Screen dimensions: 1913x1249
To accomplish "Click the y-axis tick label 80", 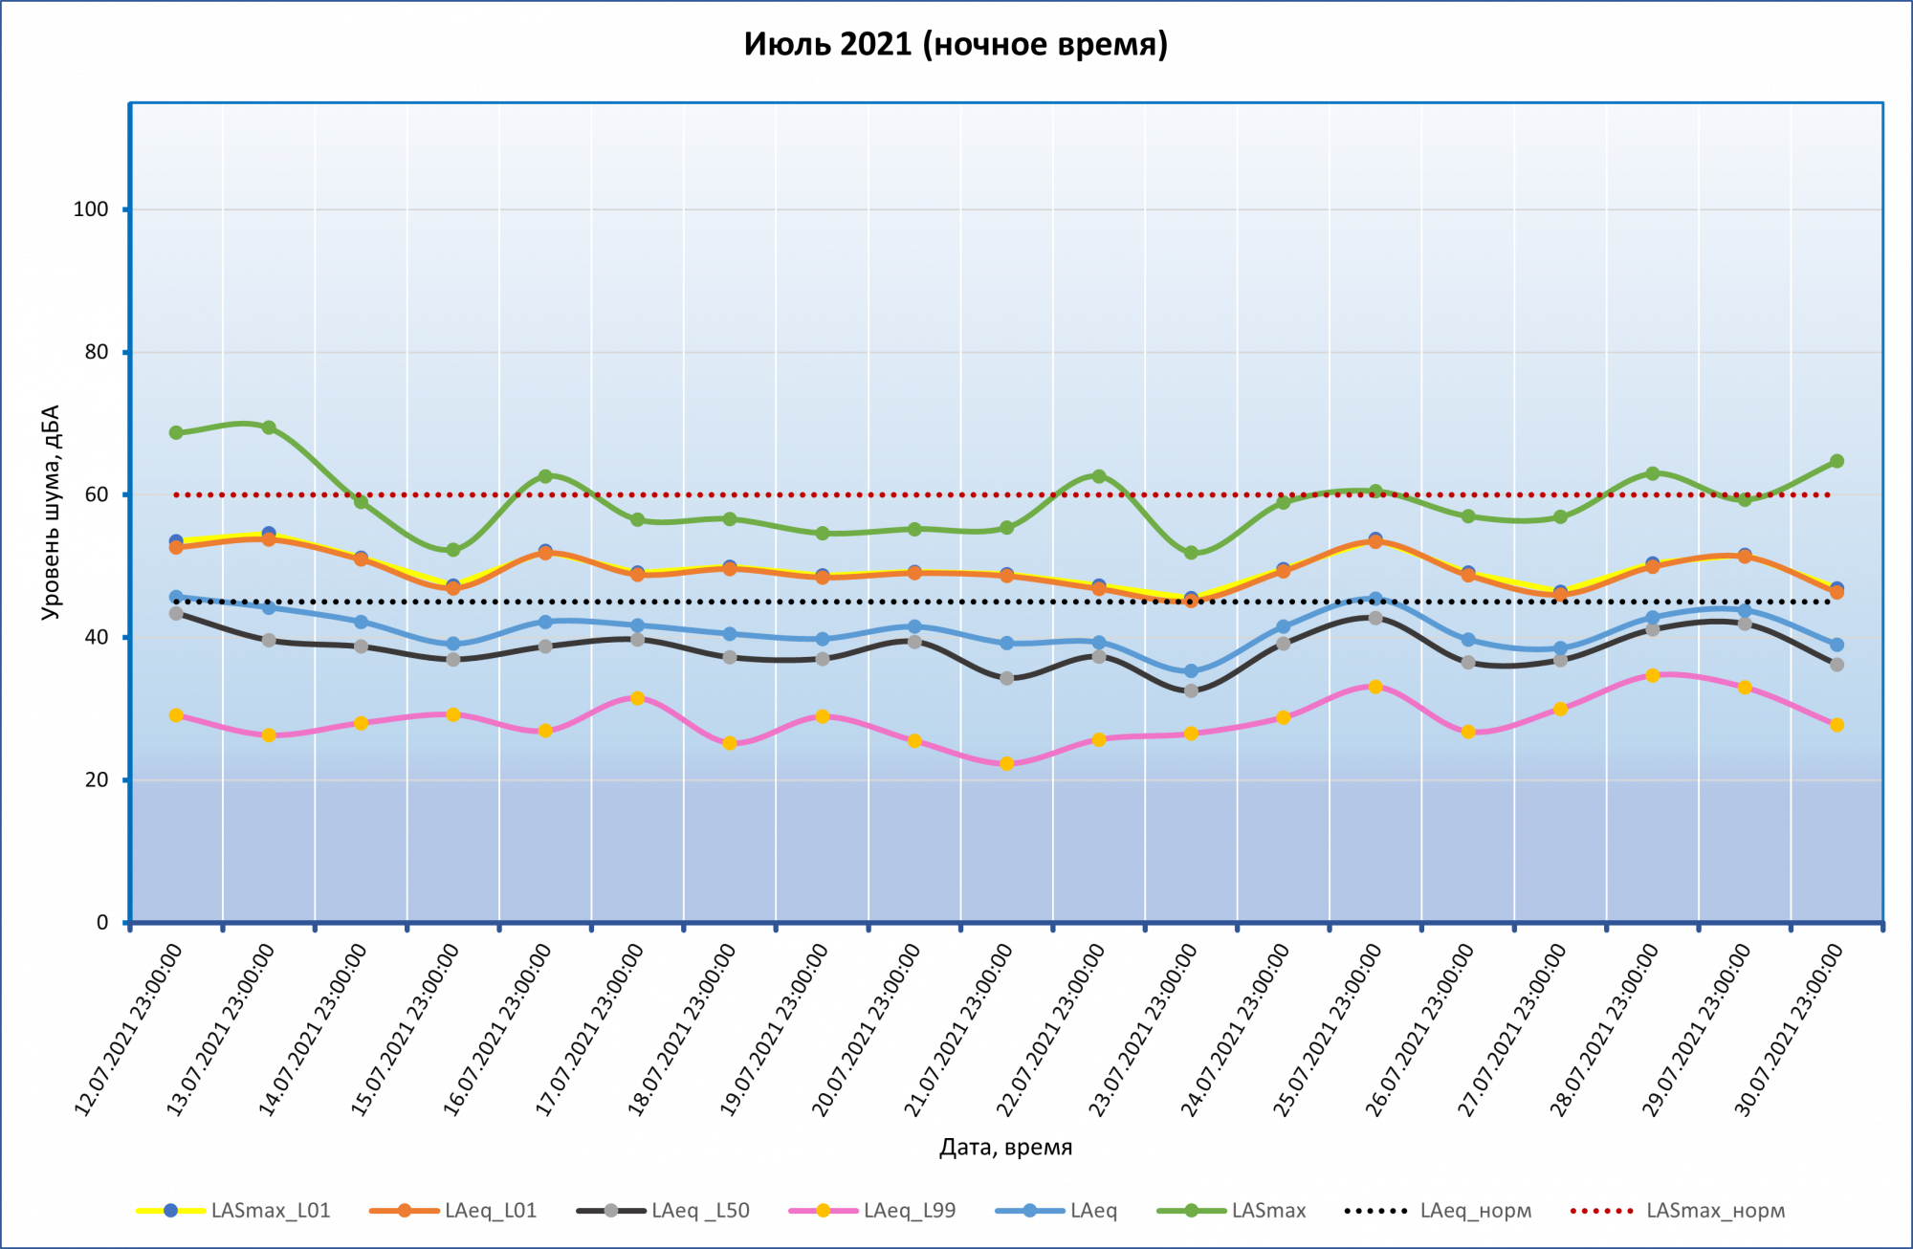I will point(97,352).
